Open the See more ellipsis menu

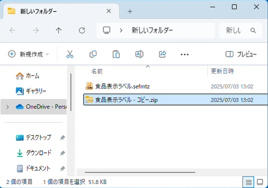pos(185,55)
